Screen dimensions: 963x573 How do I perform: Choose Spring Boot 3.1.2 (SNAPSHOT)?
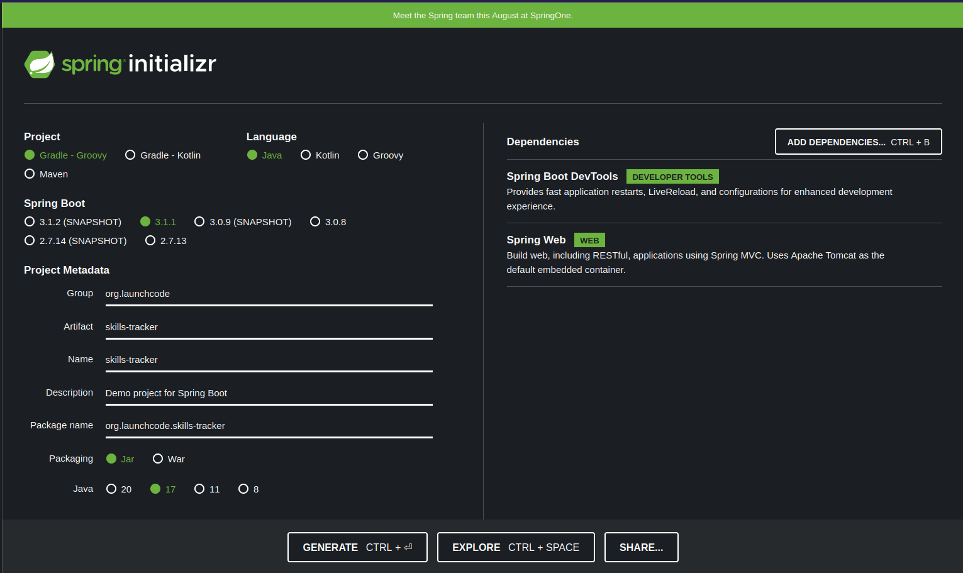pos(30,222)
